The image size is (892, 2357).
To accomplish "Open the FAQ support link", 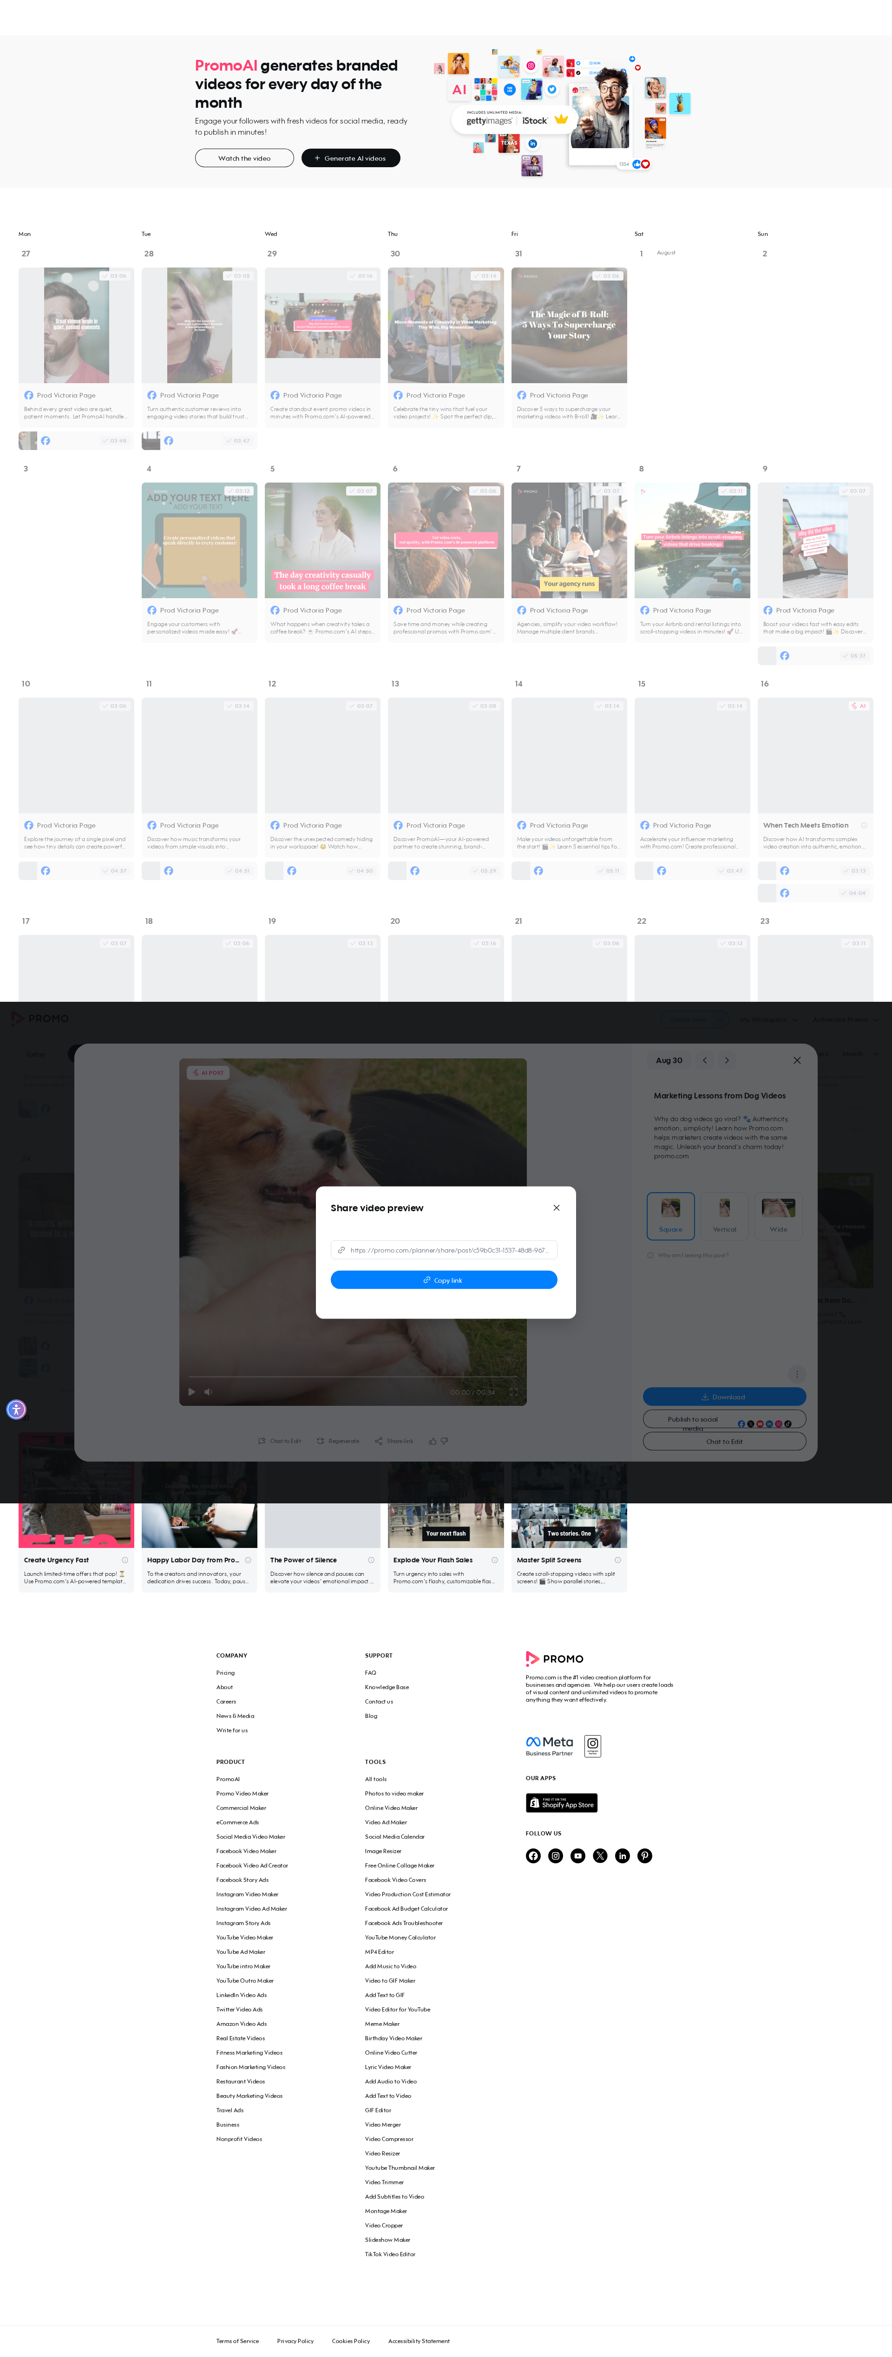I will (x=371, y=1672).
